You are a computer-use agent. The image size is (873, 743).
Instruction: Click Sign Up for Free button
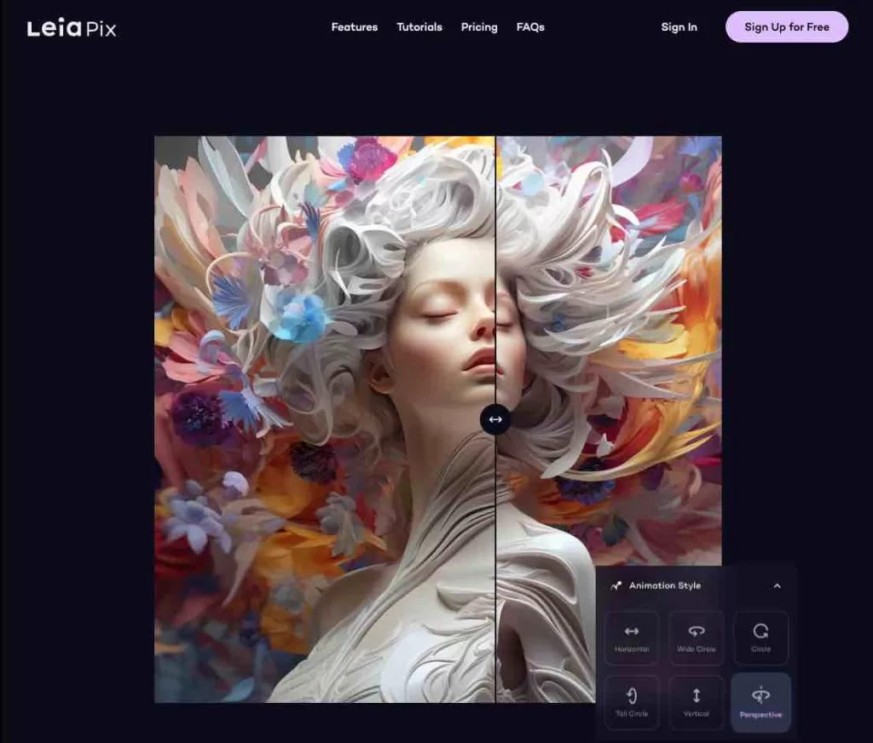click(x=787, y=26)
